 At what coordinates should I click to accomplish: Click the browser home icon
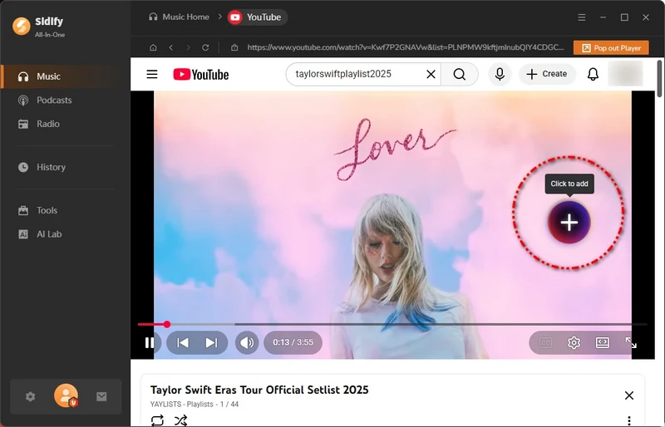point(153,47)
